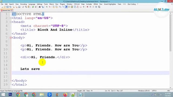This screenshot has width=173, height=97.
Task: Open Firefox from the taskbar
Action: pyautogui.click(x=65, y=95)
